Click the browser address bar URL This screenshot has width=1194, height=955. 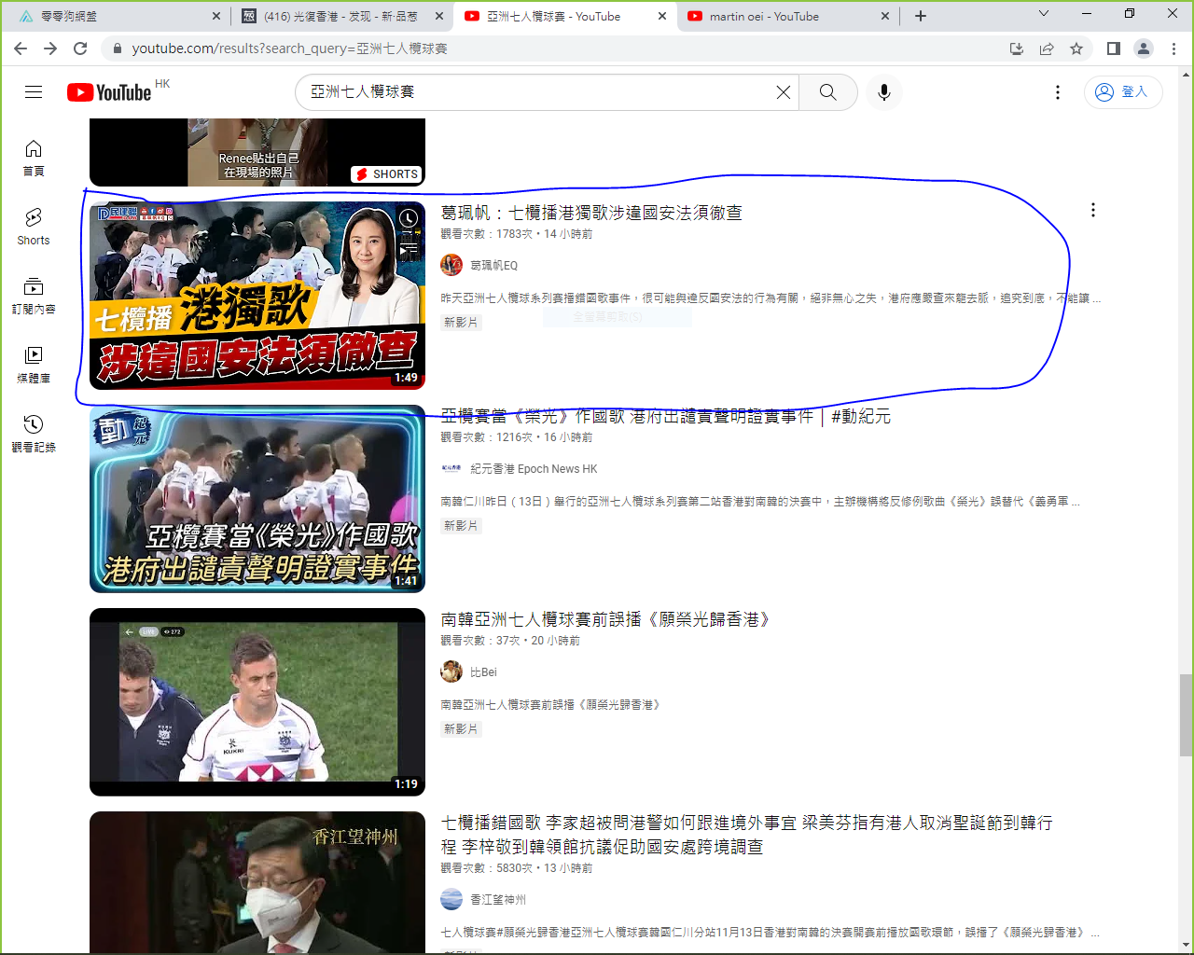pos(289,48)
